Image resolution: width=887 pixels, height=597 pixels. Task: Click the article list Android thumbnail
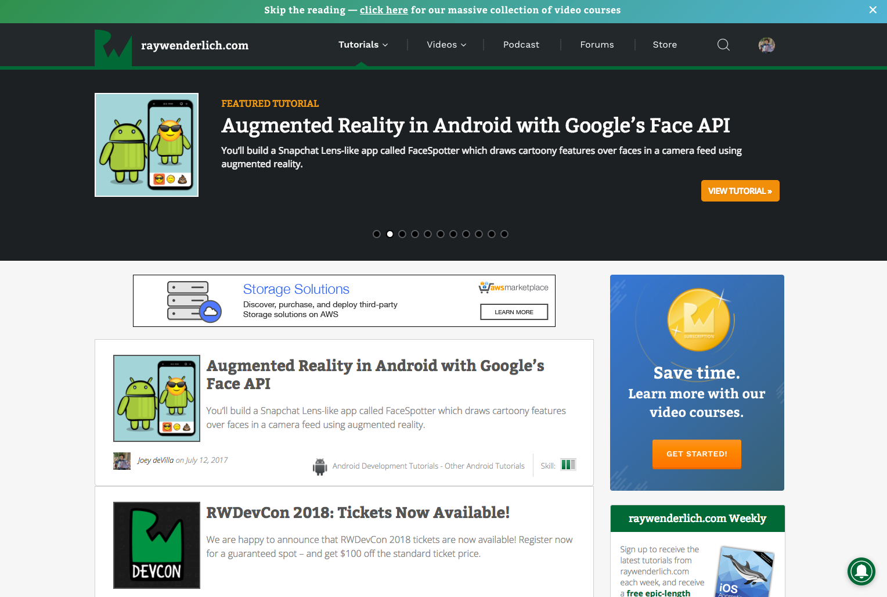(157, 398)
